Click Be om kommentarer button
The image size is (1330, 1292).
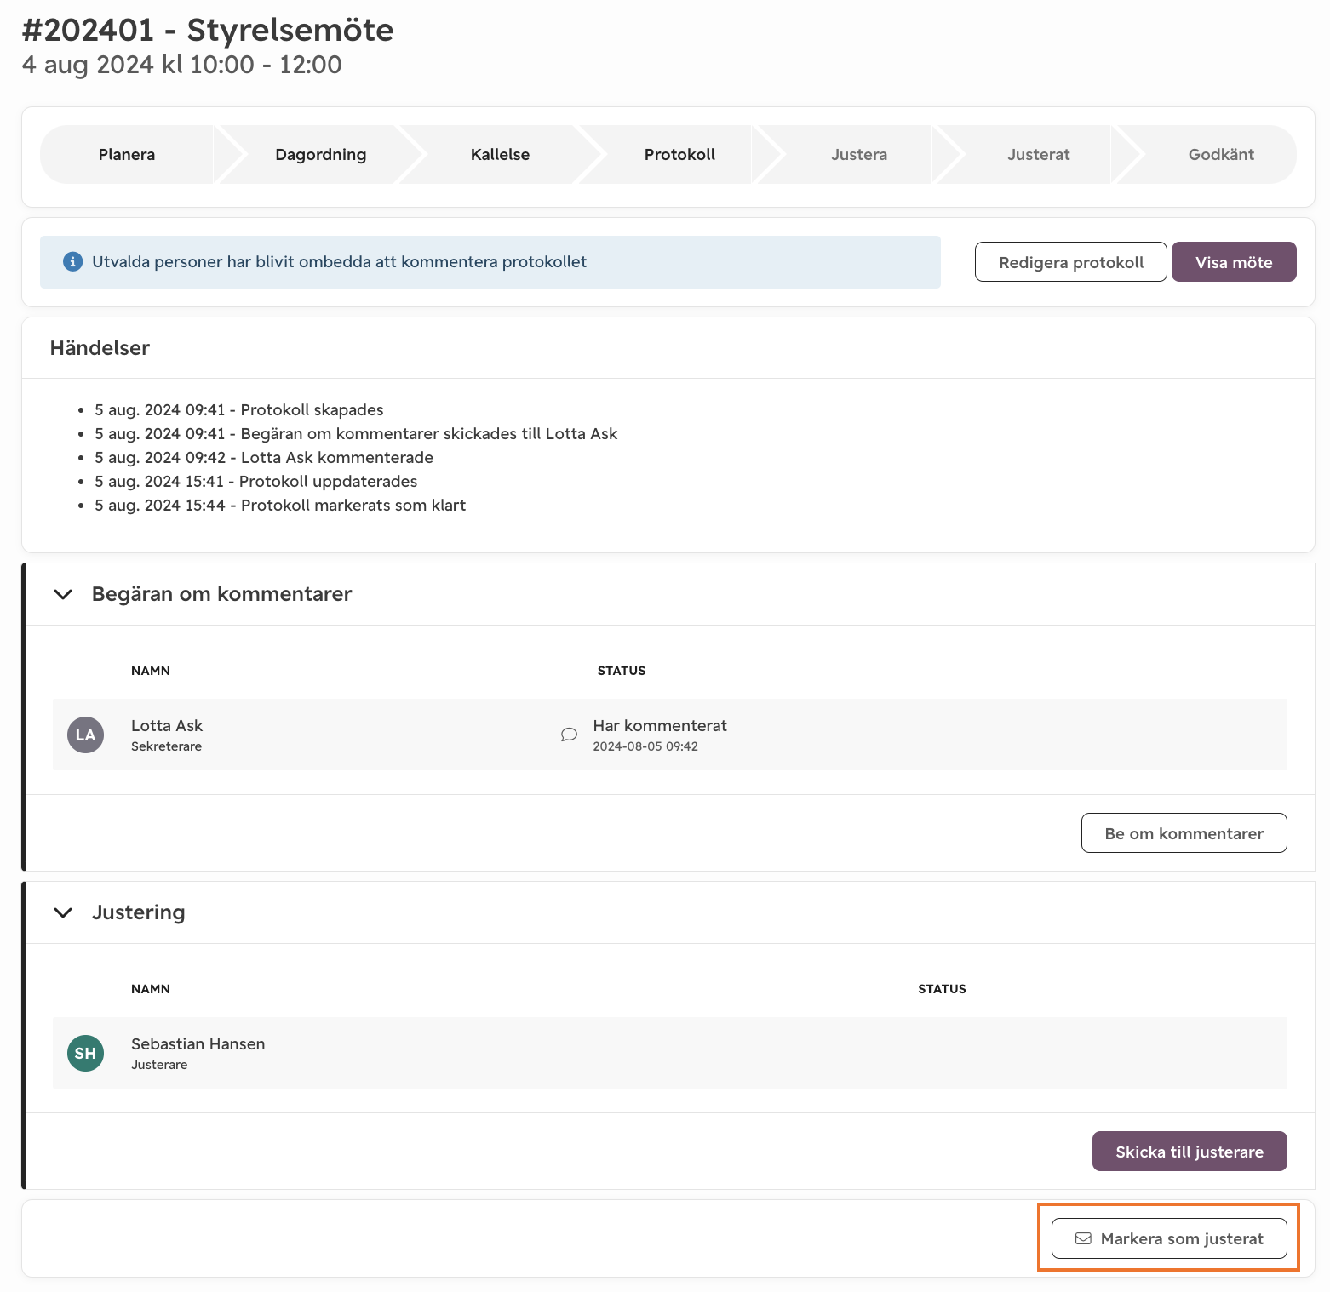1184,833
